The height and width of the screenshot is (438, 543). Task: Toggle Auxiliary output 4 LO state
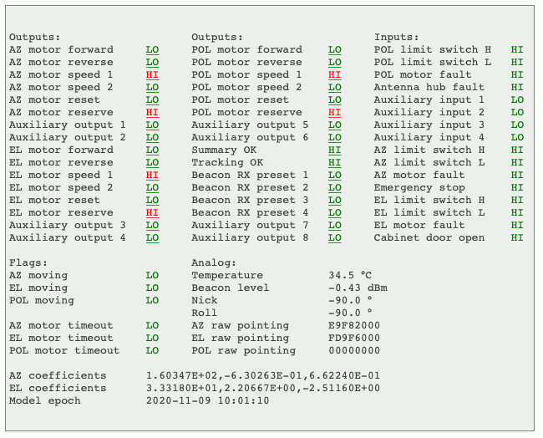click(x=152, y=238)
